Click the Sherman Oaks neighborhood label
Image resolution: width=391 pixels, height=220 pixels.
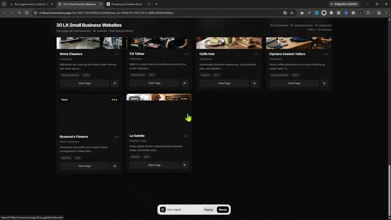[x=138, y=141]
